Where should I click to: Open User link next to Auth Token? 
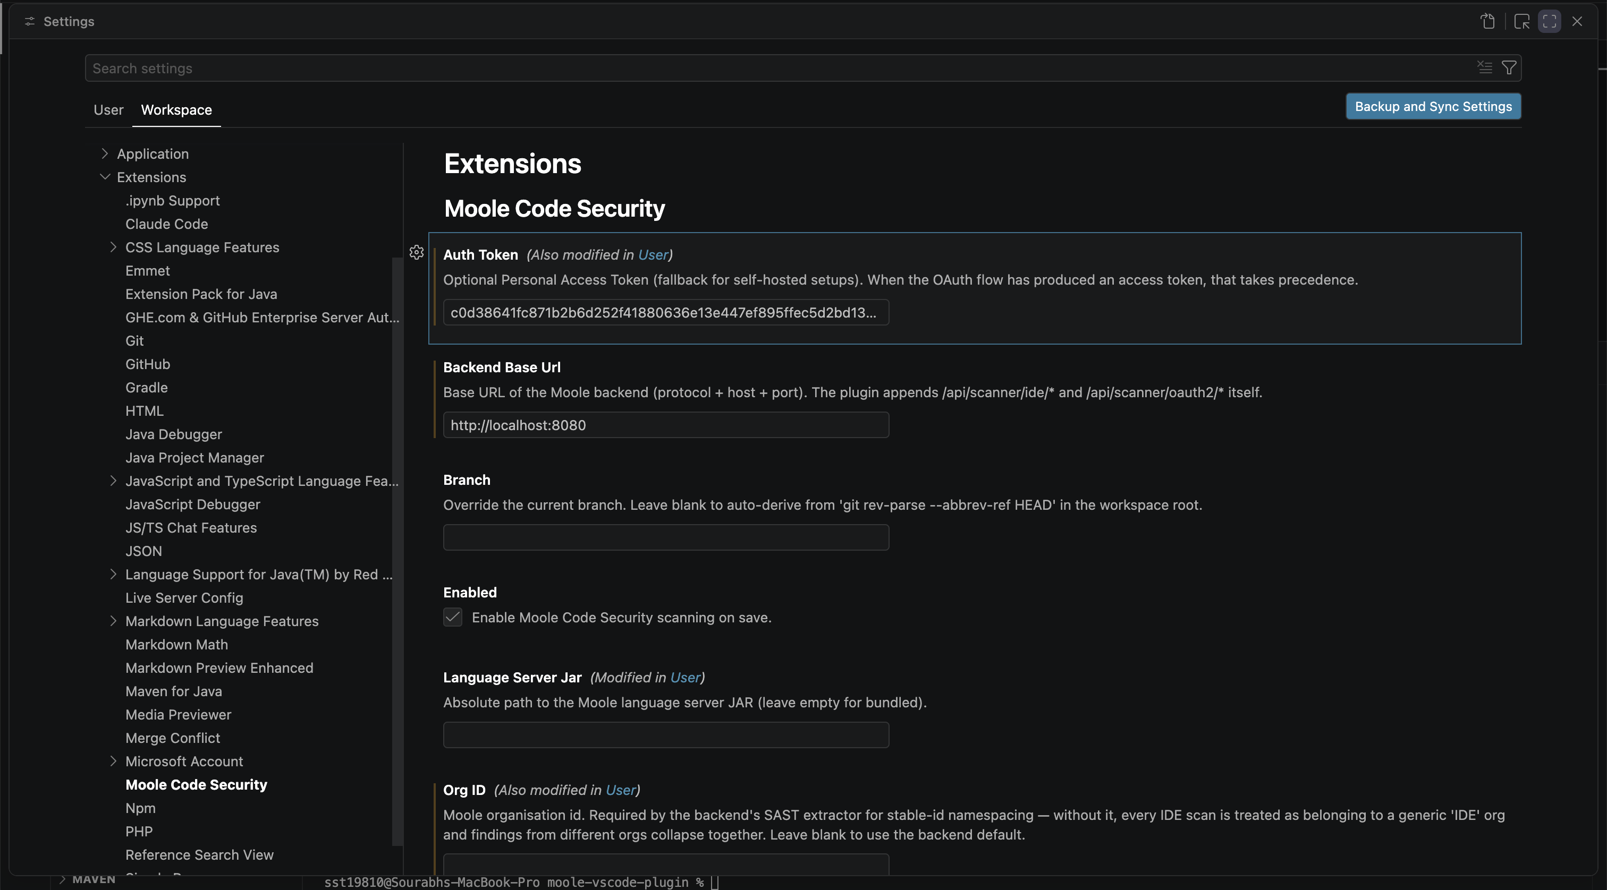click(653, 255)
